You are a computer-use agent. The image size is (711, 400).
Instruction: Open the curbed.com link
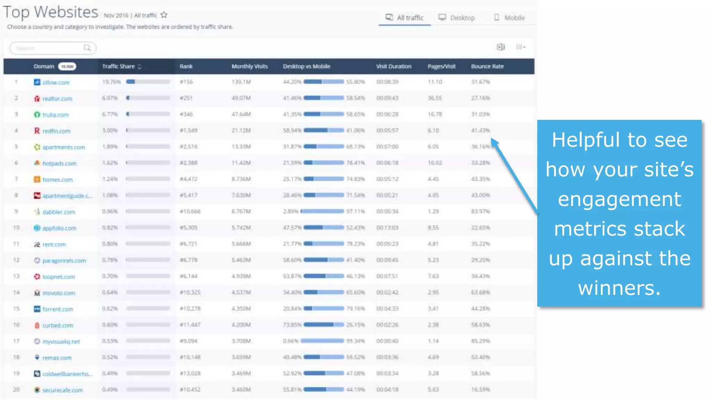pyautogui.click(x=58, y=325)
